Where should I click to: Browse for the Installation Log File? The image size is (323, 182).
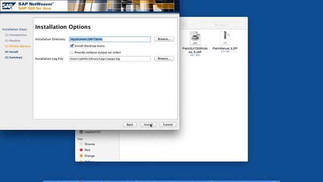[164, 59]
